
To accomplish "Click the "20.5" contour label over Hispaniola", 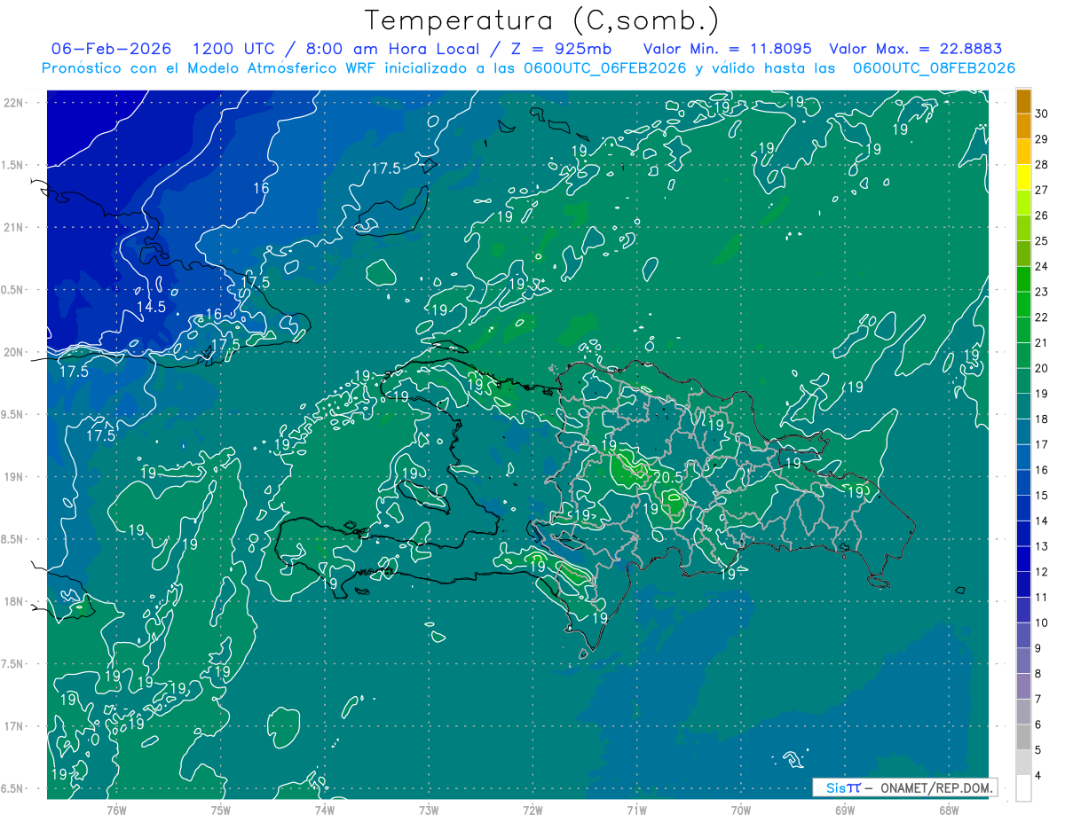I will 667,477.
